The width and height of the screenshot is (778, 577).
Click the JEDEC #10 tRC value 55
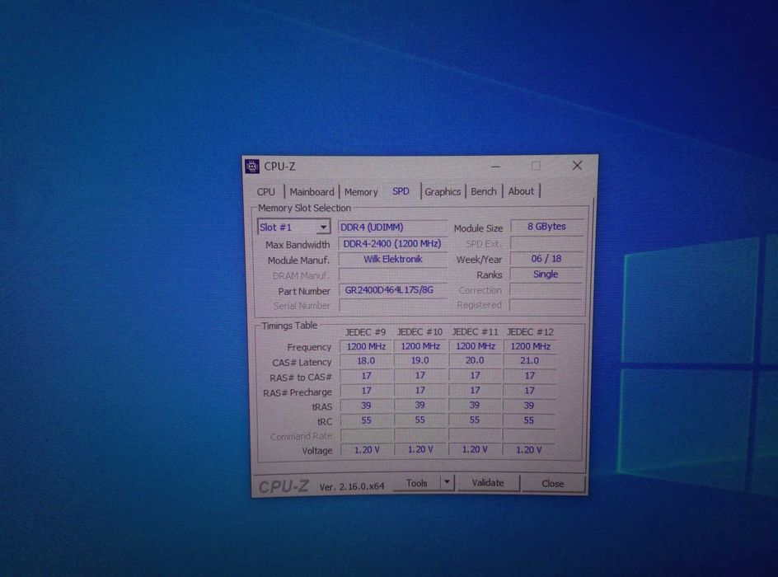click(420, 420)
